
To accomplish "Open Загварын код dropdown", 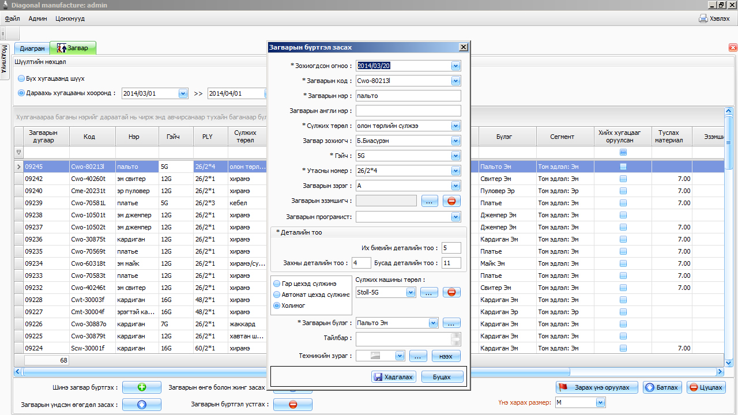I will tap(456, 81).
